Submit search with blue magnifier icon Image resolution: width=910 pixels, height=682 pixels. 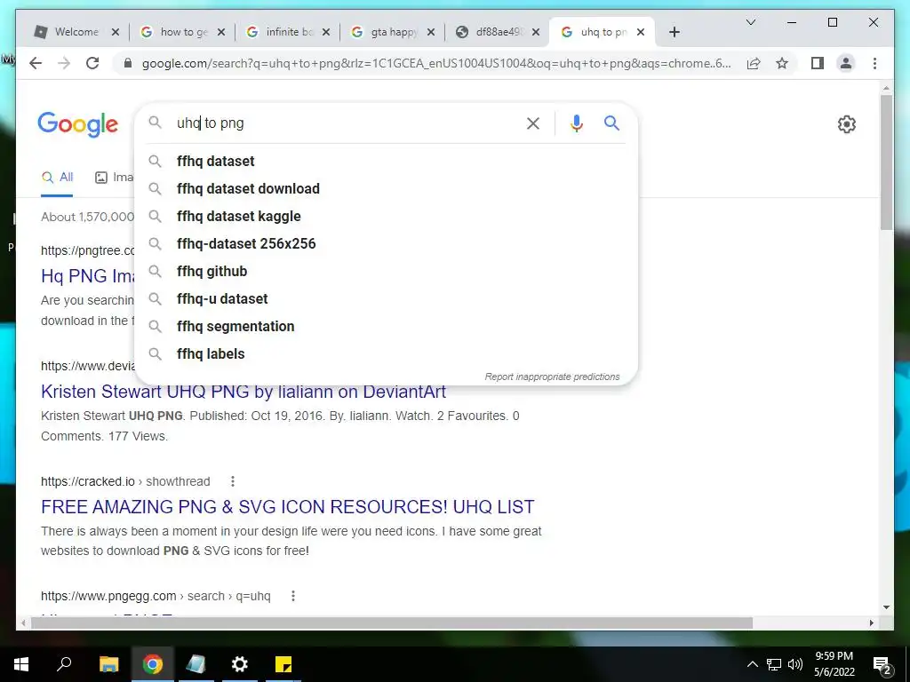click(x=611, y=123)
